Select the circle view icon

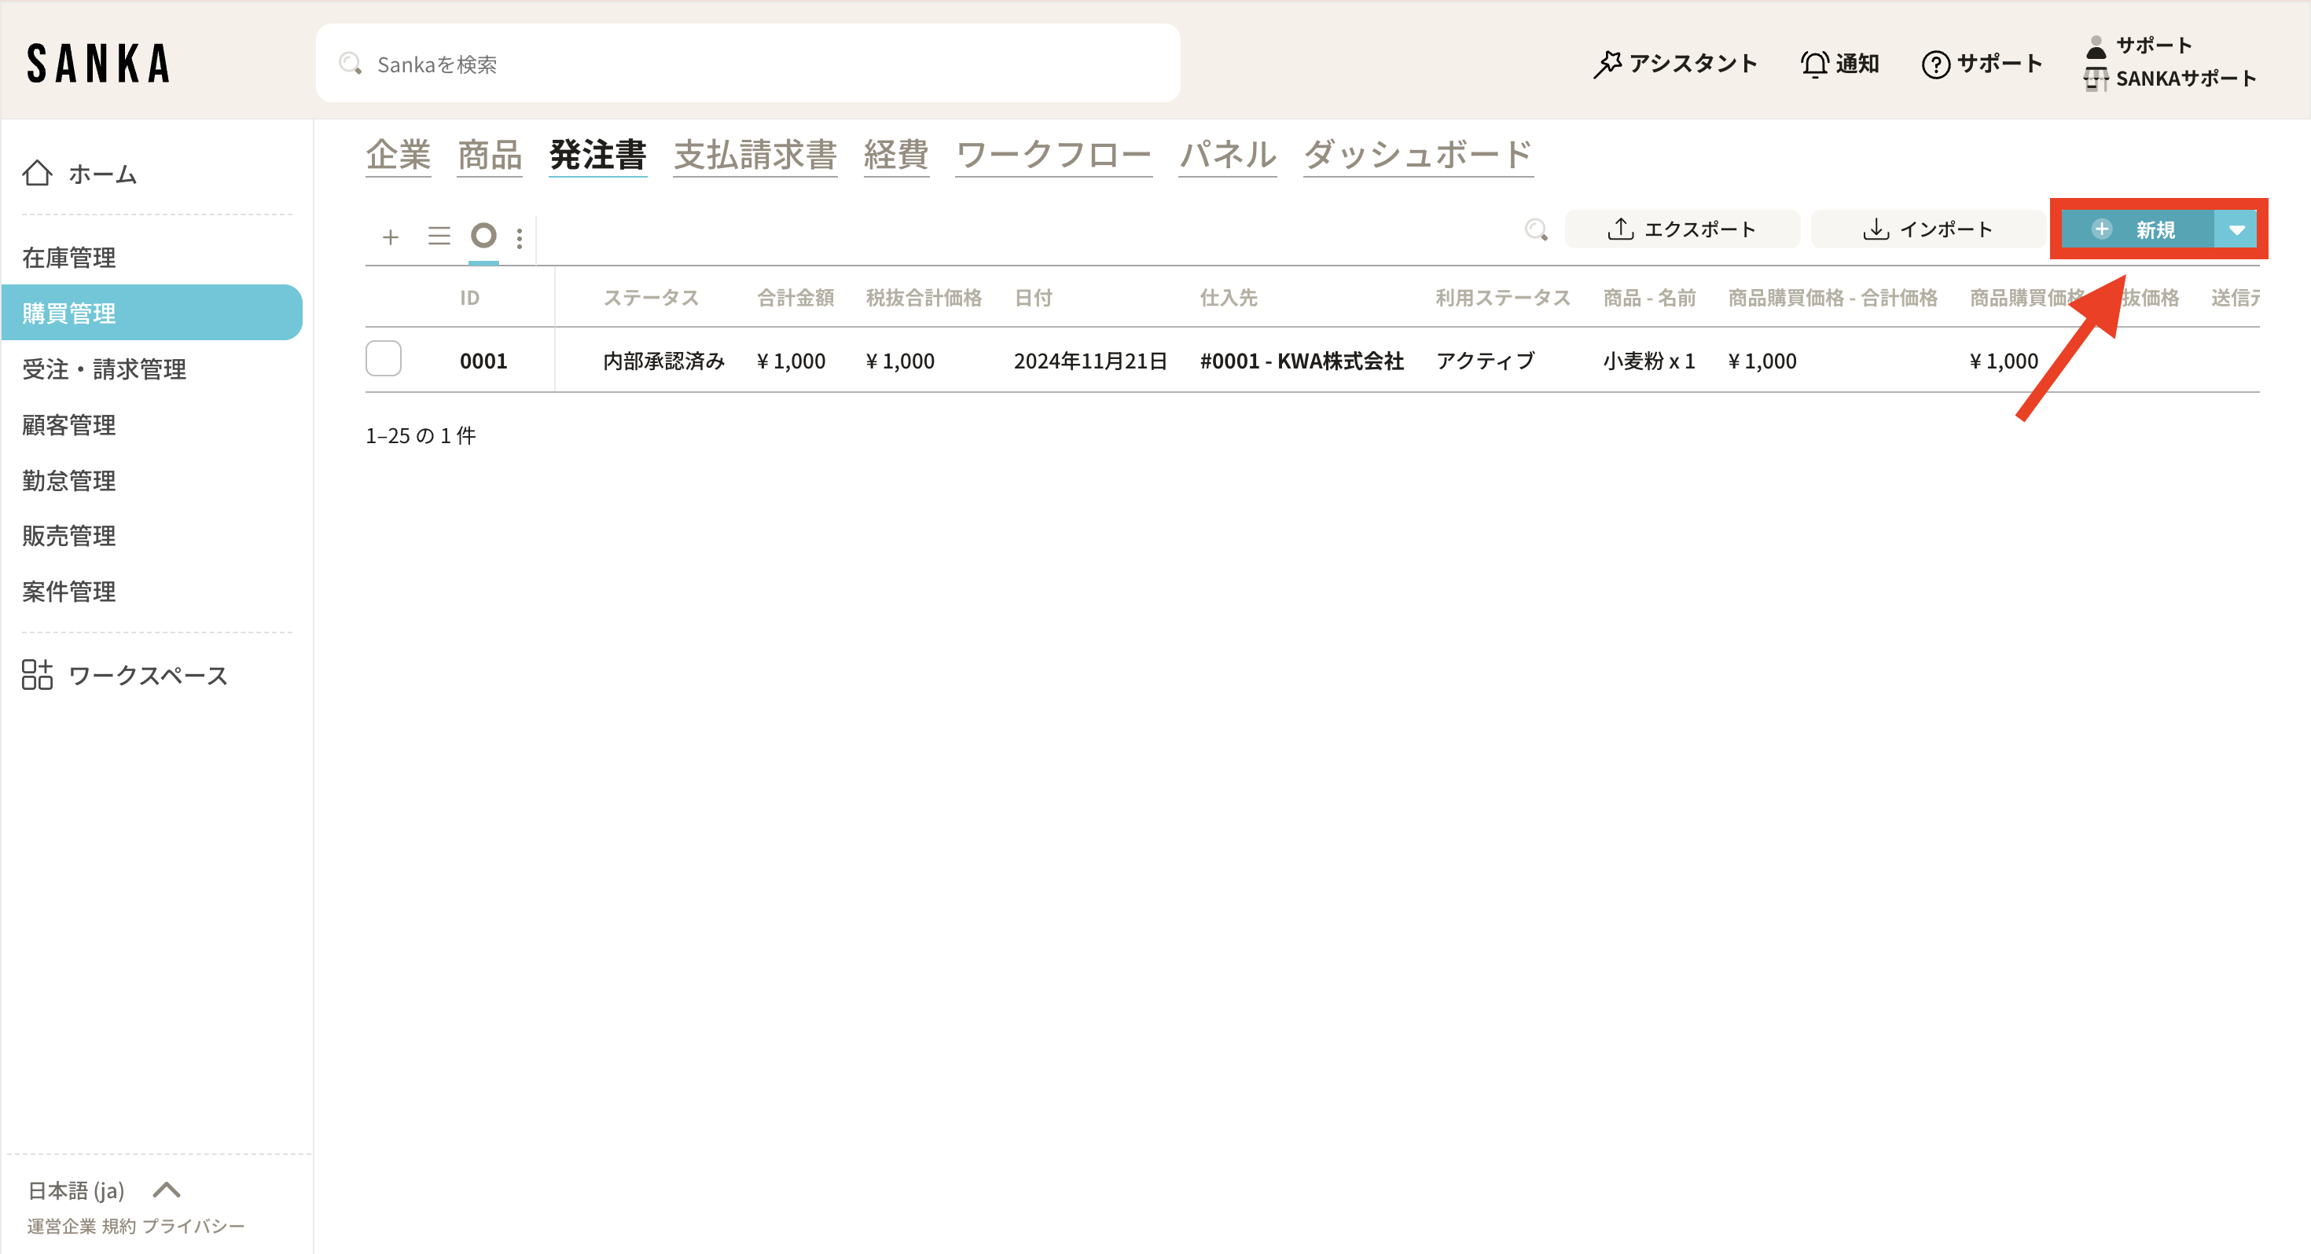click(483, 236)
